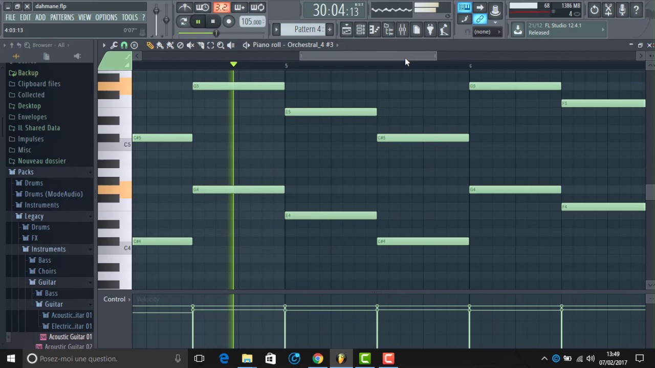Select the Draw pencil tool

(150, 45)
